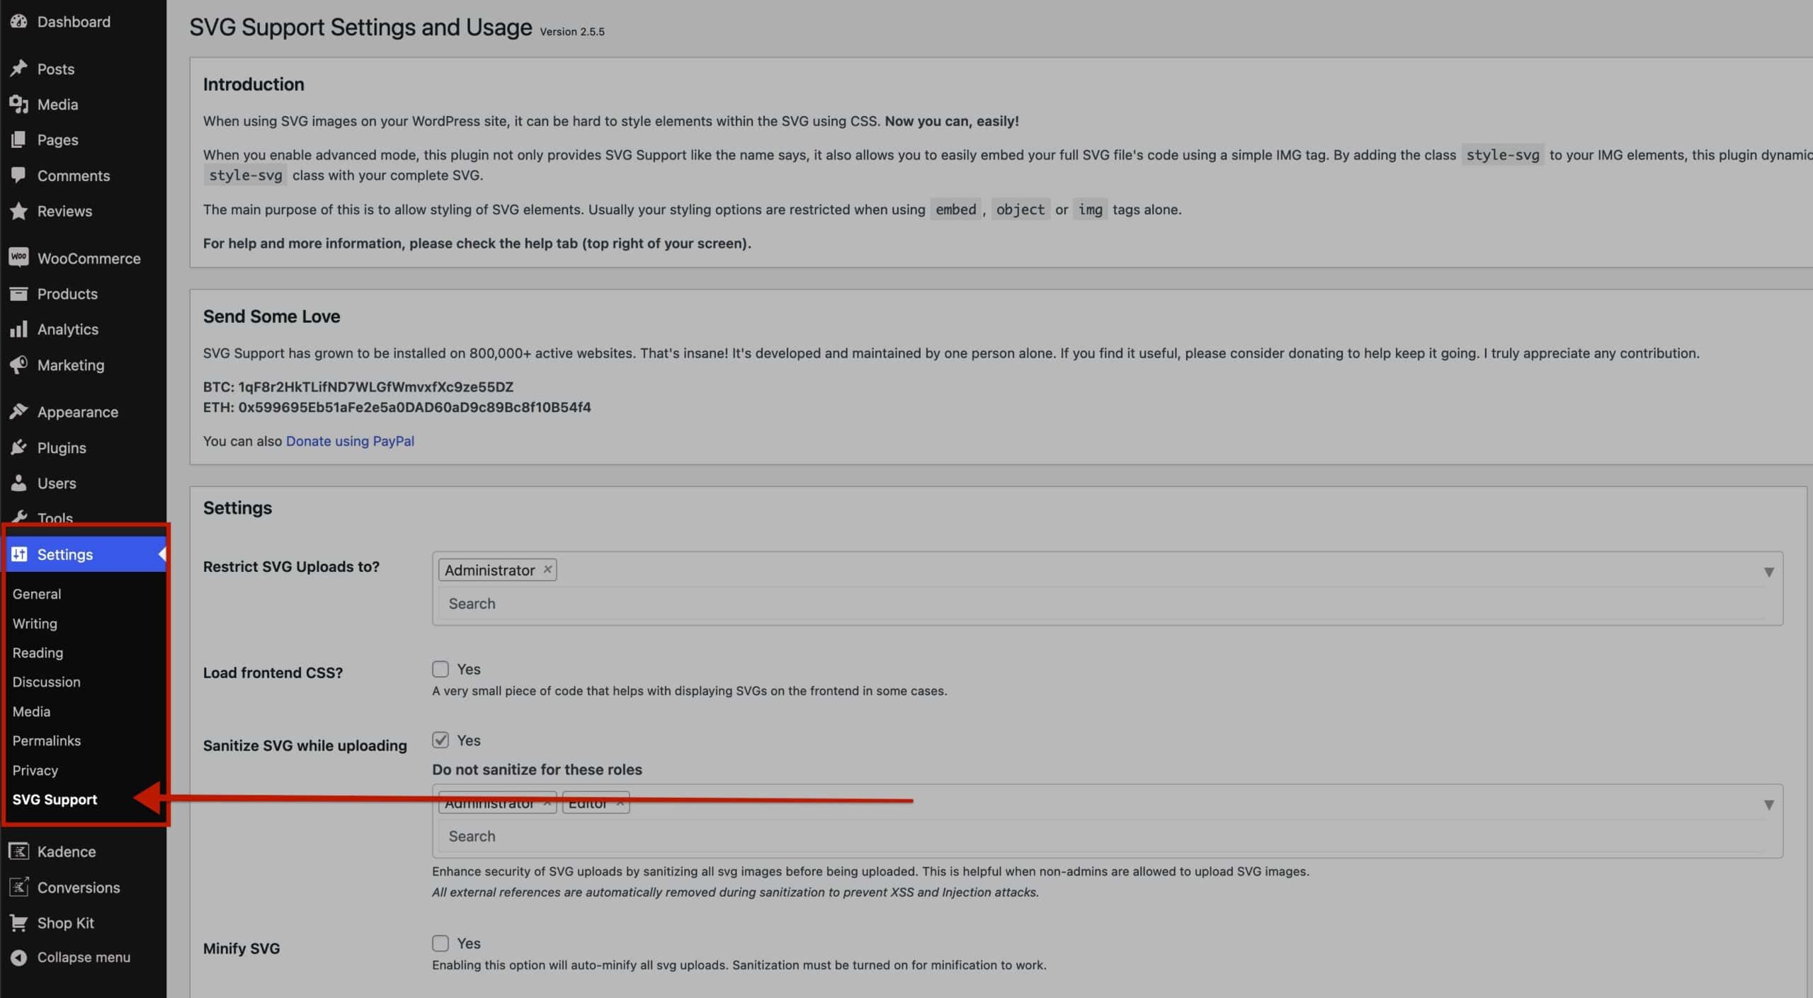
Task: Click the 'Send Some Love' heading
Action: tap(271, 316)
